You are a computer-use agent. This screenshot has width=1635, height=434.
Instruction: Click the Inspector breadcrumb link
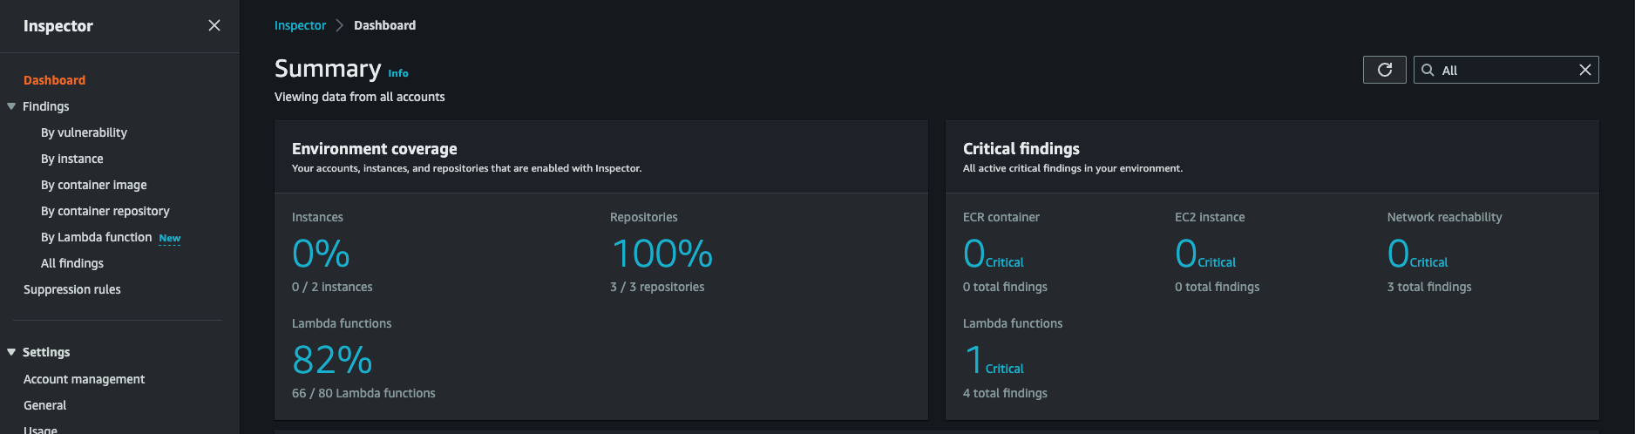[x=300, y=25]
